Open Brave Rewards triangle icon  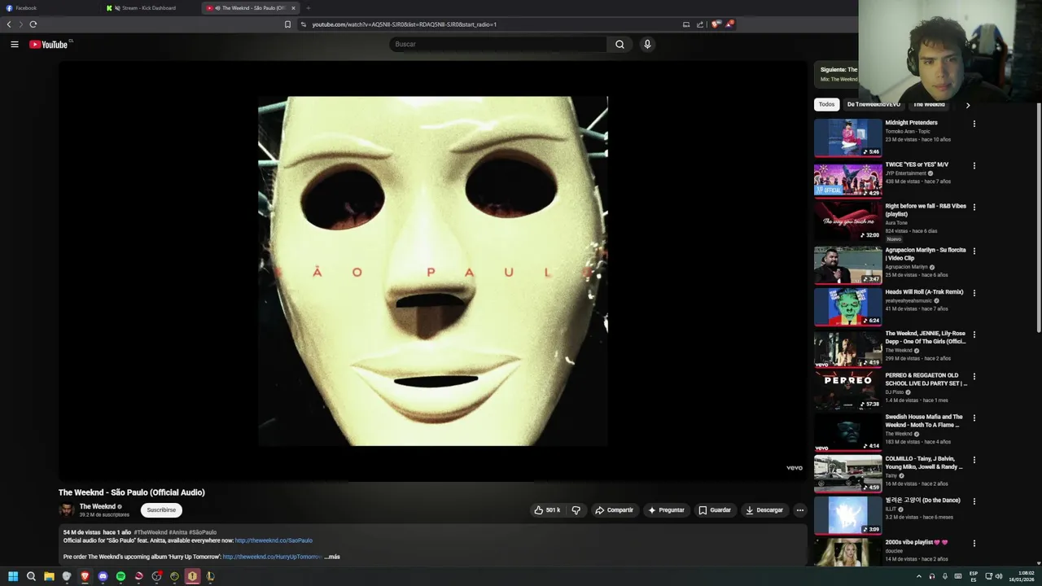point(729,24)
